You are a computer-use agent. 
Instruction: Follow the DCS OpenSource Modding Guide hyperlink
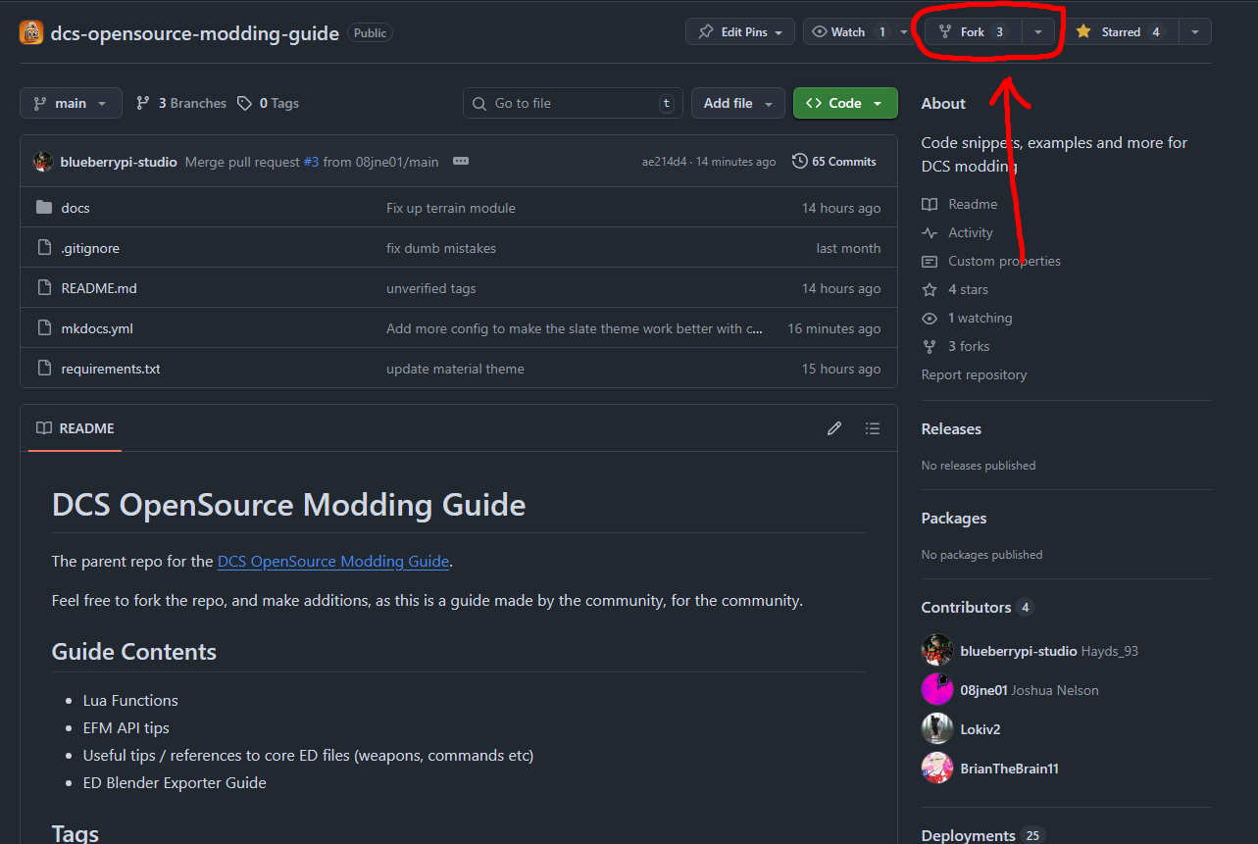(333, 562)
